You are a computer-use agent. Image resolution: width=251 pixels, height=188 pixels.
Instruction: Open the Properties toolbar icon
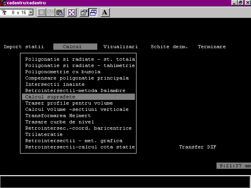point(84,13)
